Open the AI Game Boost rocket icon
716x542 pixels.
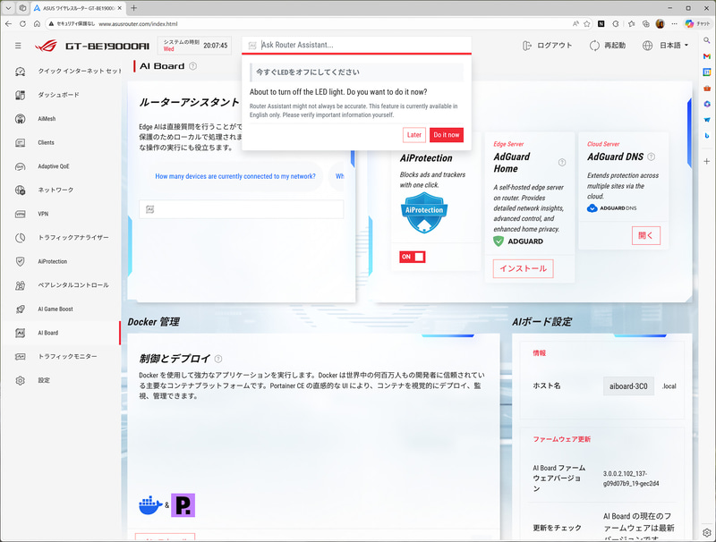tap(20, 309)
